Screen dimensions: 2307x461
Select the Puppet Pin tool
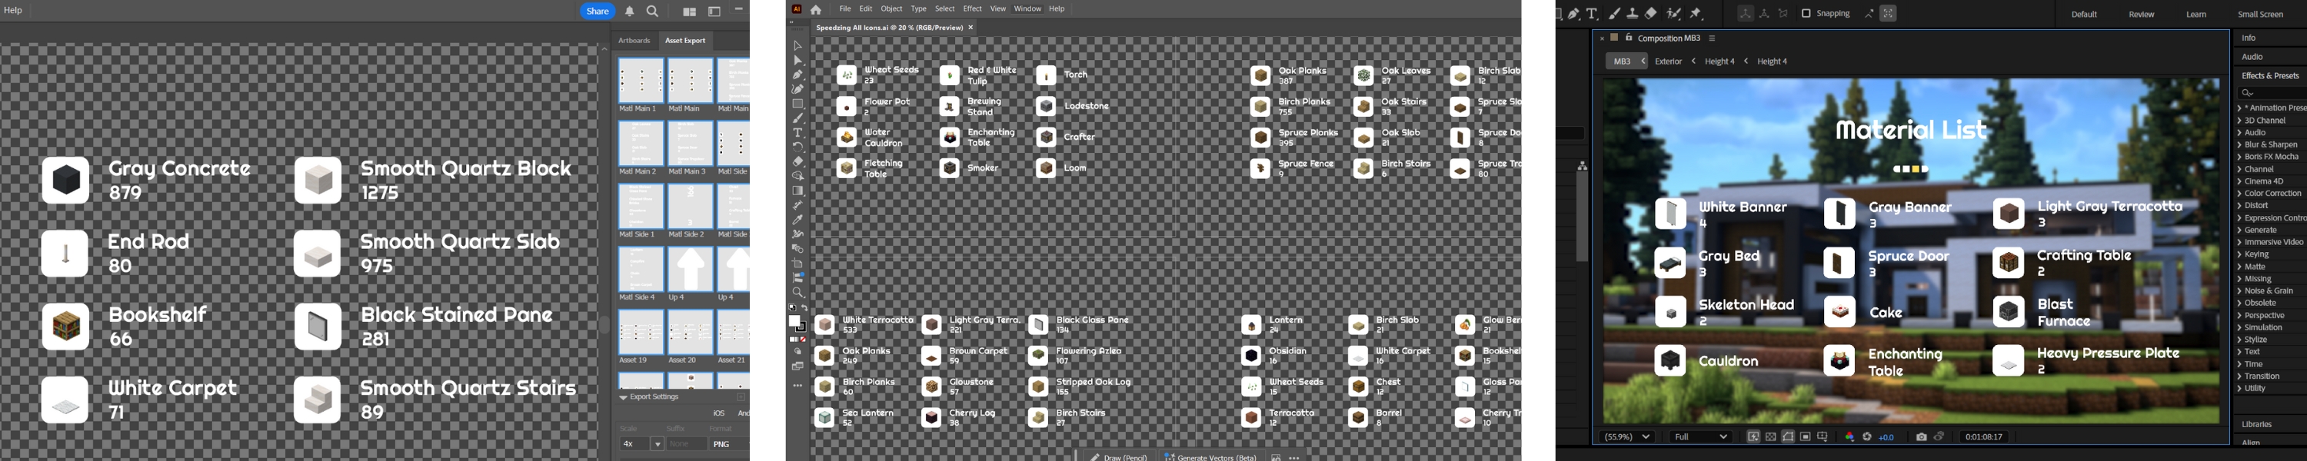click(1696, 13)
